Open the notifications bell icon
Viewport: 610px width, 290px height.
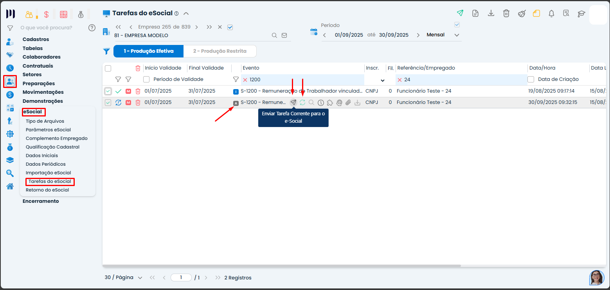[x=551, y=14]
